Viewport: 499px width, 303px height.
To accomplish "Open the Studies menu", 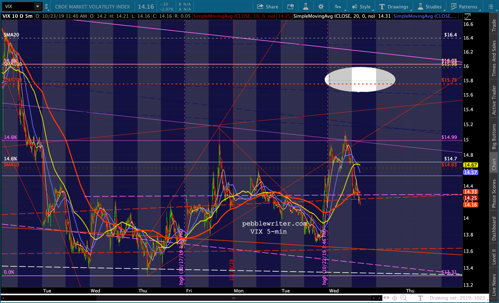I will 430,7.
